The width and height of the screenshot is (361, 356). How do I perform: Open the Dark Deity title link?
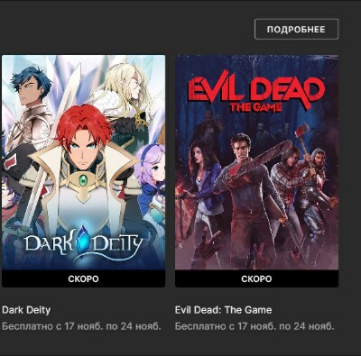point(26,310)
